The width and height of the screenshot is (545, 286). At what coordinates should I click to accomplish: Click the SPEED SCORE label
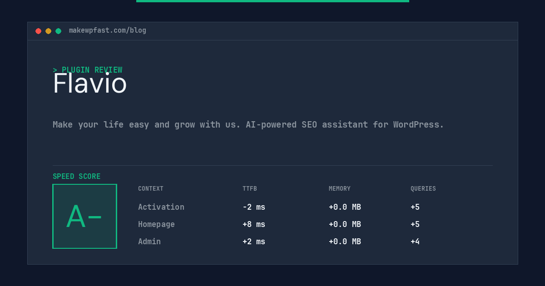click(x=77, y=177)
